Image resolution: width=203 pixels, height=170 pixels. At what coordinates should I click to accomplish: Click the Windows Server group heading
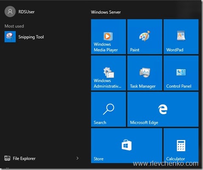click(x=106, y=12)
